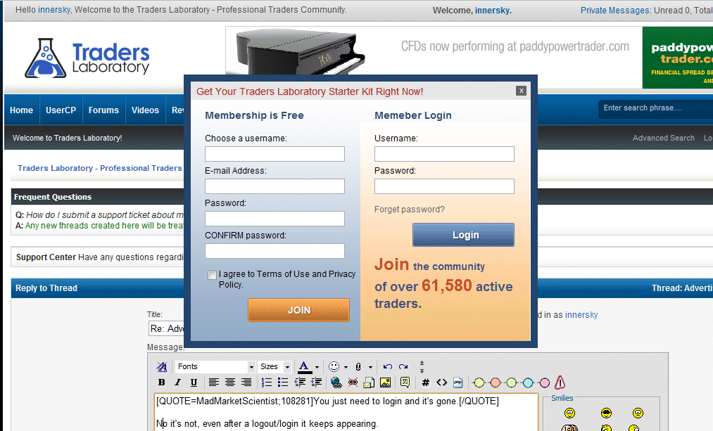Click the yellow circle toolbar button
This screenshot has width=713, height=431.
479,383
